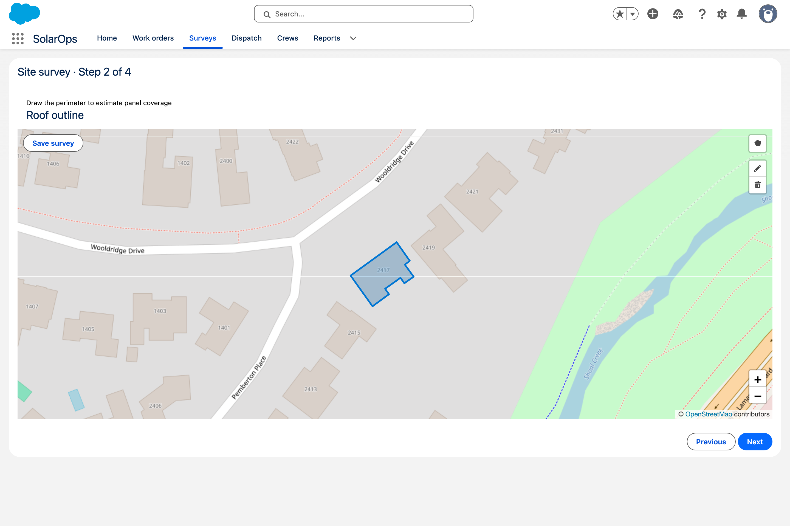Open the help question mark

pos(702,14)
